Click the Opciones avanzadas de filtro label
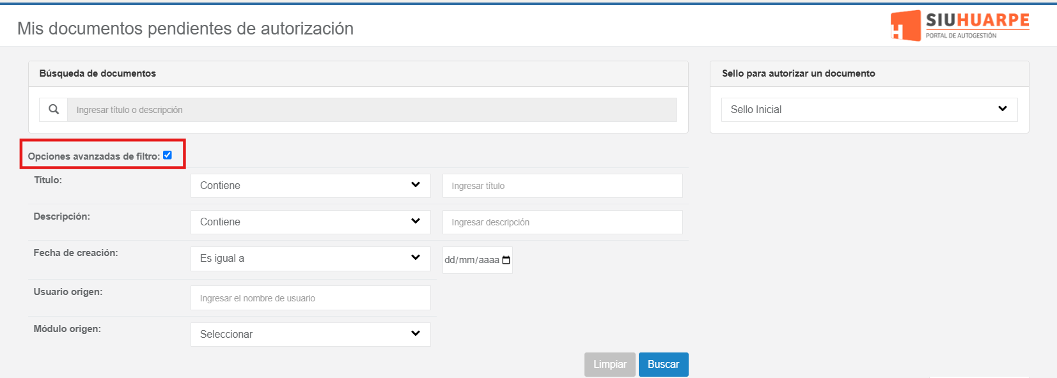 93,156
